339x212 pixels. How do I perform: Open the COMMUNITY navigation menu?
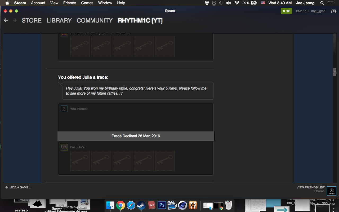point(95,20)
